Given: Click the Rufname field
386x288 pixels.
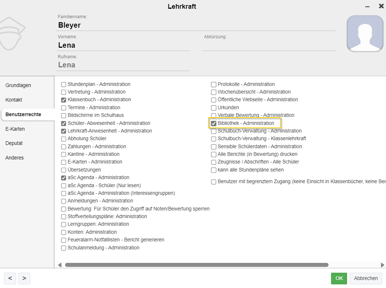Looking at the screenshot, I should tap(123, 65).
